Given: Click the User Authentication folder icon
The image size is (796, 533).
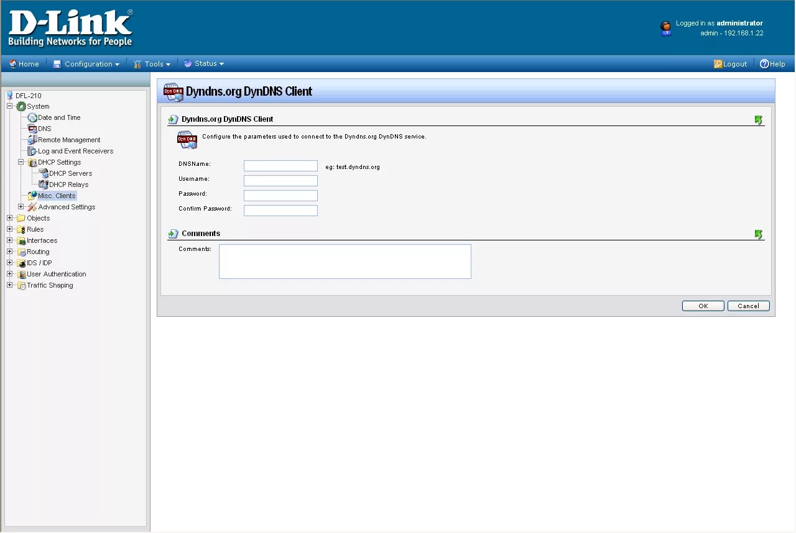Looking at the screenshot, I should [21, 274].
